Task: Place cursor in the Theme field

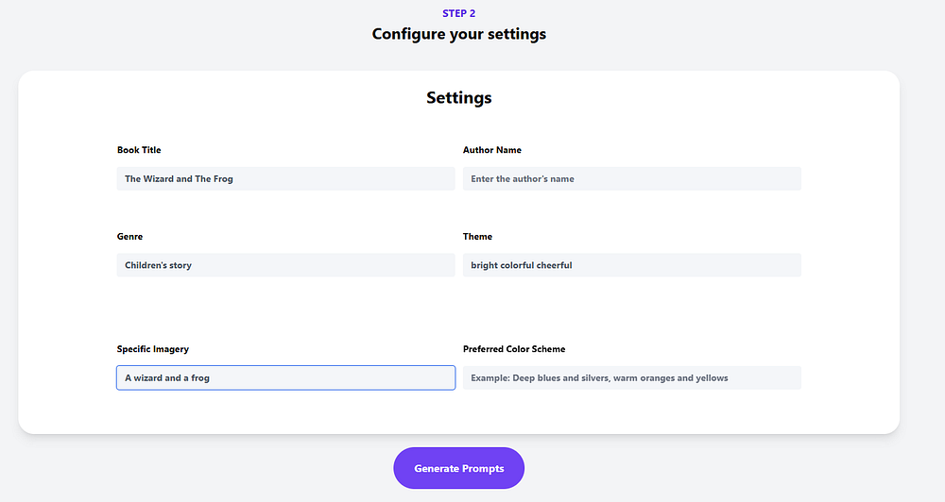Action: point(631,265)
